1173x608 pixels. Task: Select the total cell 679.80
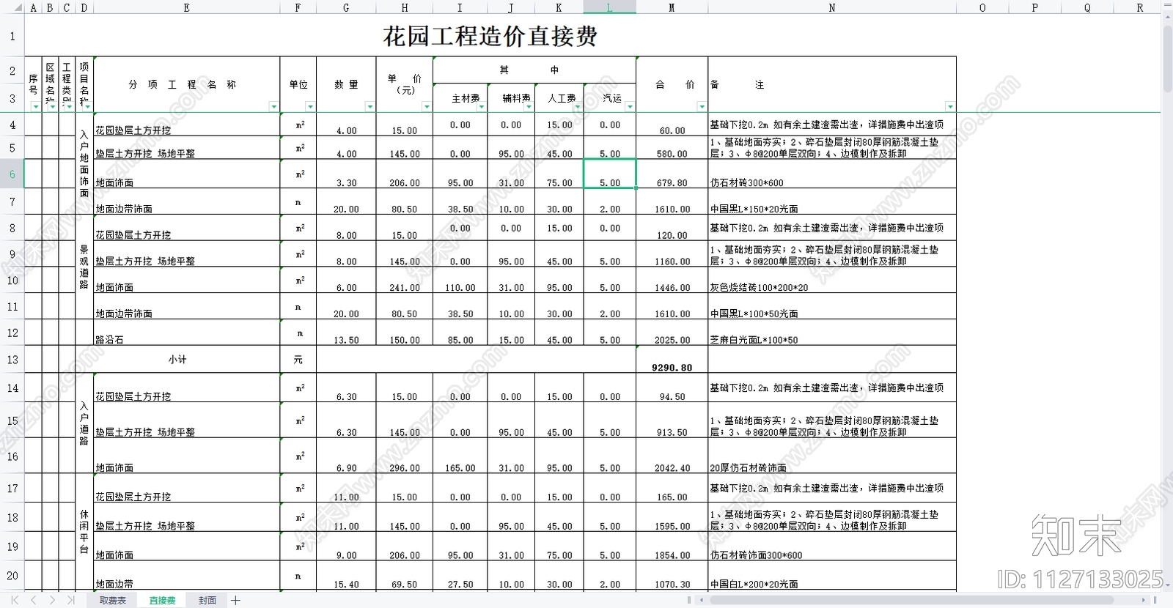(x=672, y=174)
